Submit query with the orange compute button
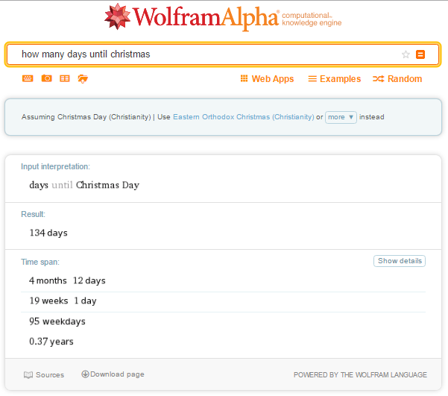Image resolution: width=448 pixels, height=396 pixels. 420,54
